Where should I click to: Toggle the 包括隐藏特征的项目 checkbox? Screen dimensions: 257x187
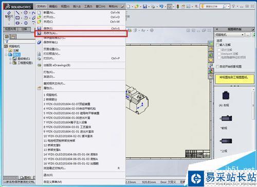pyautogui.click(x=219, y=58)
